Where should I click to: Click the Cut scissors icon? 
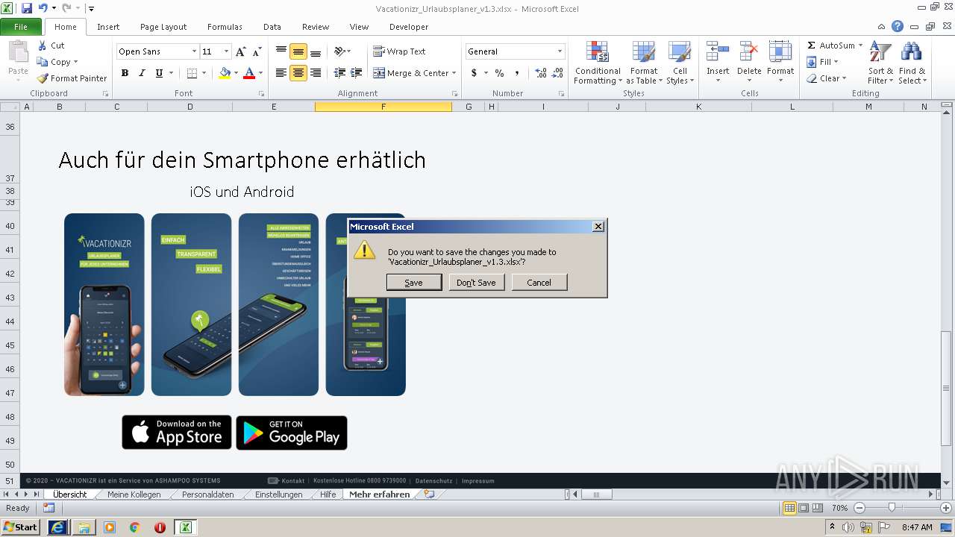[43, 45]
